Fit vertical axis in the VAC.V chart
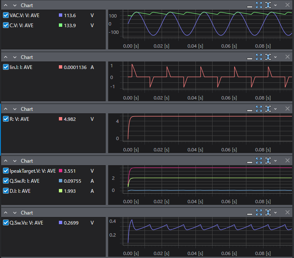Screen dimensions: 294x258 (x=268, y=5)
